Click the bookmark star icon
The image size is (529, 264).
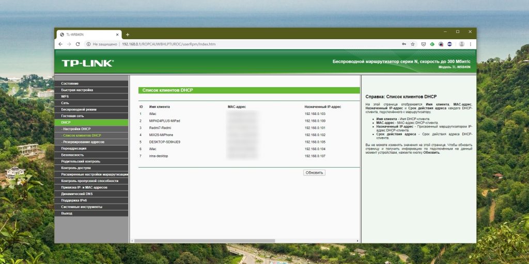tap(412, 44)
